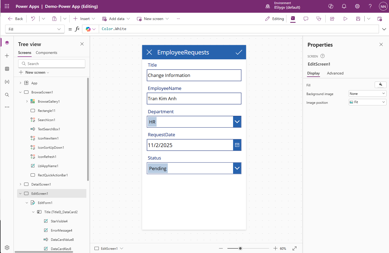This screenshot has width=389, height=253.
Task: Open the Status dropdown showing Pending
Action: [237, 168]
